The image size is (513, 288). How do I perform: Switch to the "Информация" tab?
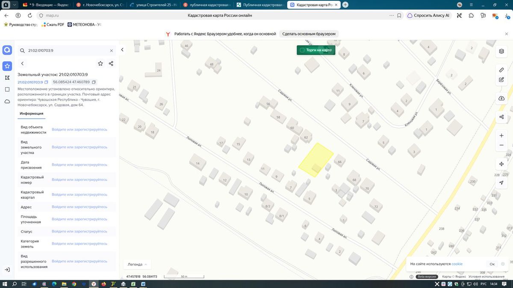(31, 113)
